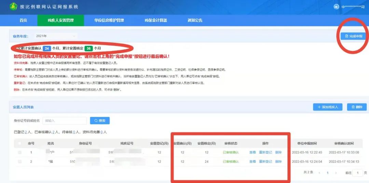The image size is (369, 183).
Task: Click the 身份证号码或姓名 search input field
Action: [x=64, y=121]
